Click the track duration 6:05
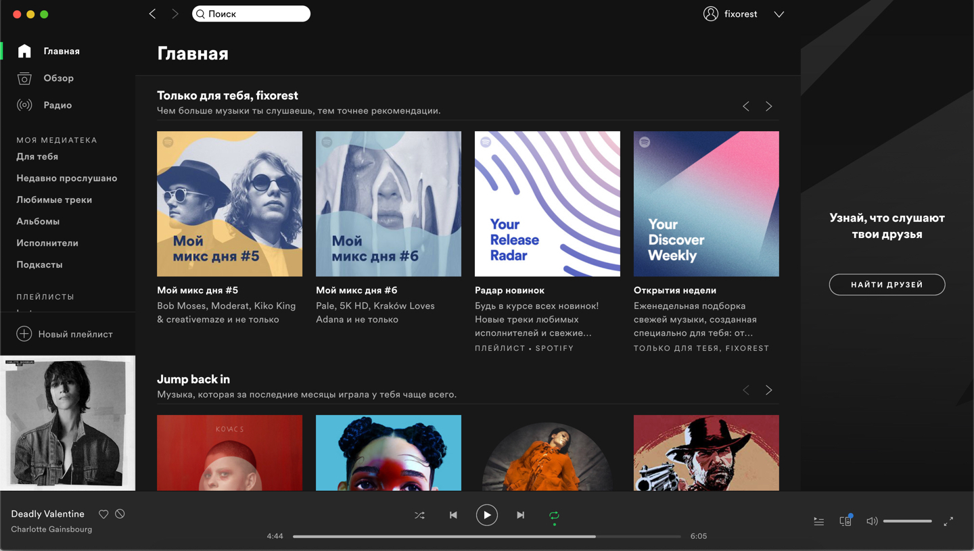Screen dimensions: 974x551 (699, 536)
